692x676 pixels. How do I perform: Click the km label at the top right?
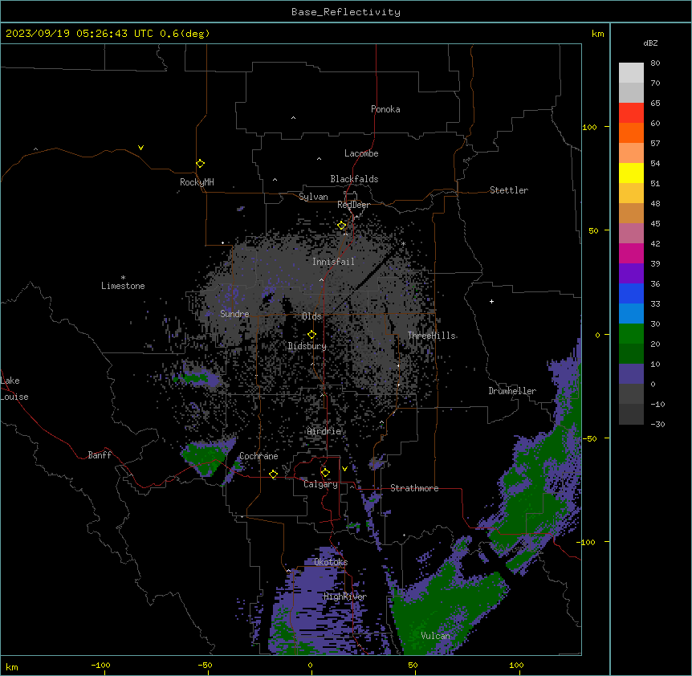point(598,34)
